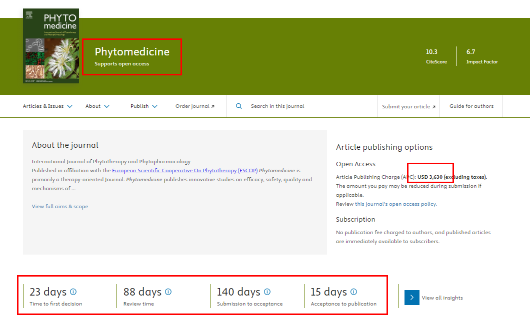Open this journal's open access policy
This screenshot has width=530, height=317.
395,204
